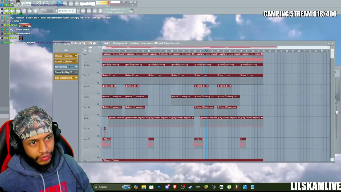Select Stove Lighting in the picker panel
Screen dimensions: 341x192
66,67
